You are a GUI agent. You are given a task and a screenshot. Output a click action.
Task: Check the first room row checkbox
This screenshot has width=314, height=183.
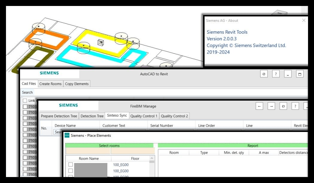[71, 164]
